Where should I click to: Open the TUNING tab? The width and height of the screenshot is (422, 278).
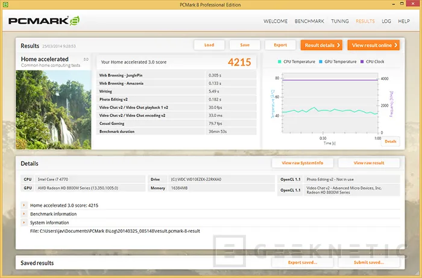(339, 21)
